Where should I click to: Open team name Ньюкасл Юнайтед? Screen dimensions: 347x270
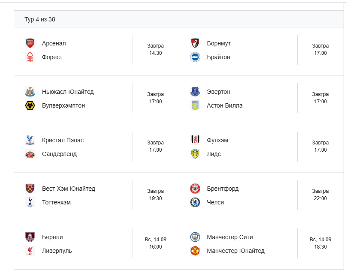coord(68,92)
